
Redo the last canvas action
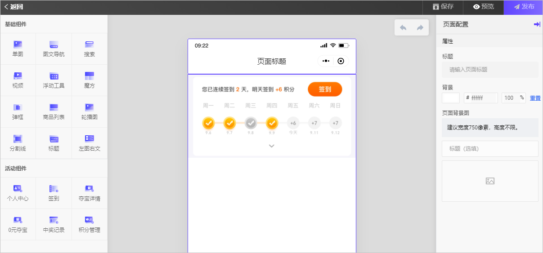click(x=420, y=28)
